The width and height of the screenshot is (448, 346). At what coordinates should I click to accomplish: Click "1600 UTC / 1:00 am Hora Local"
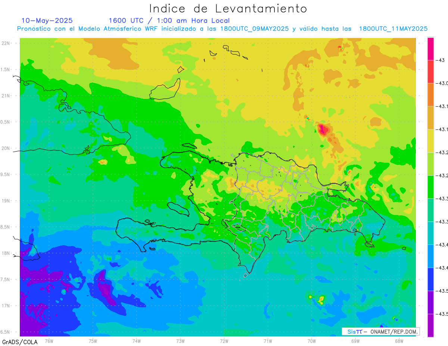(169, 21)
